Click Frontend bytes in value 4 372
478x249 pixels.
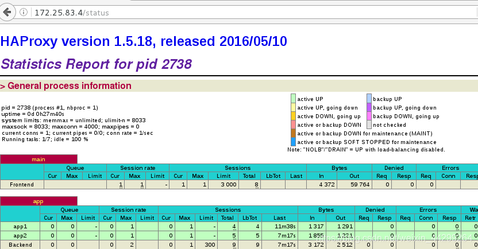[327, 185]
